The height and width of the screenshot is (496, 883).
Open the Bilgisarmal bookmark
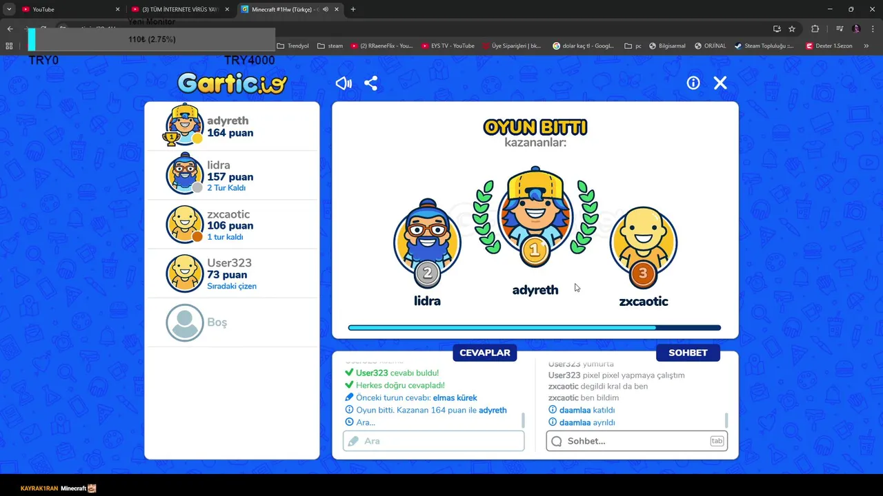(x=667, y=46)
